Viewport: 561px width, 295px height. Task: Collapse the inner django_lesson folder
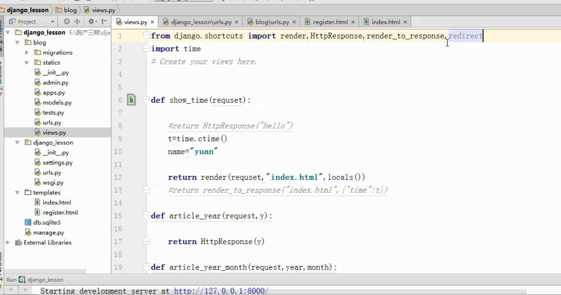tap(17, 143)
